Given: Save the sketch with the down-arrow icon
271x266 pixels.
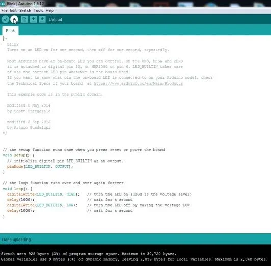Looking at the screenshot, I should coord(42,19).
